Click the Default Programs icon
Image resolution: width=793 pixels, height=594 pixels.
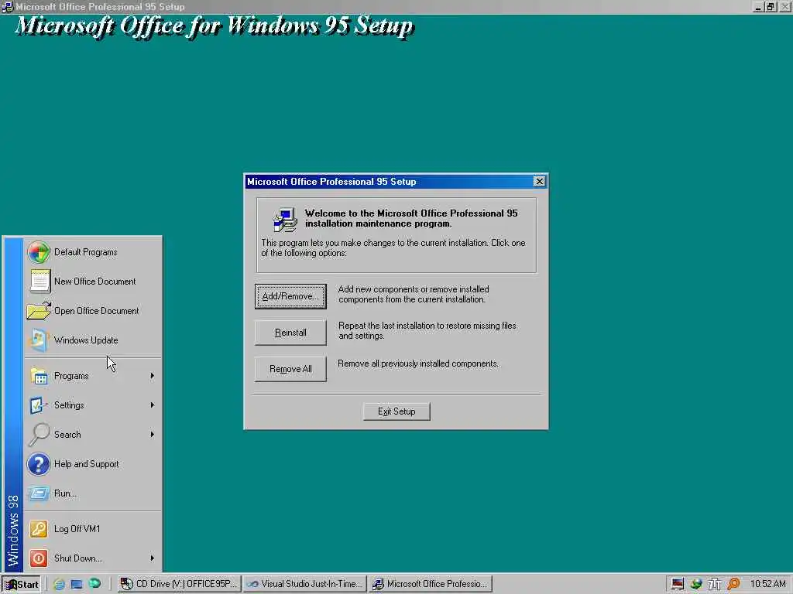[39, 252]
